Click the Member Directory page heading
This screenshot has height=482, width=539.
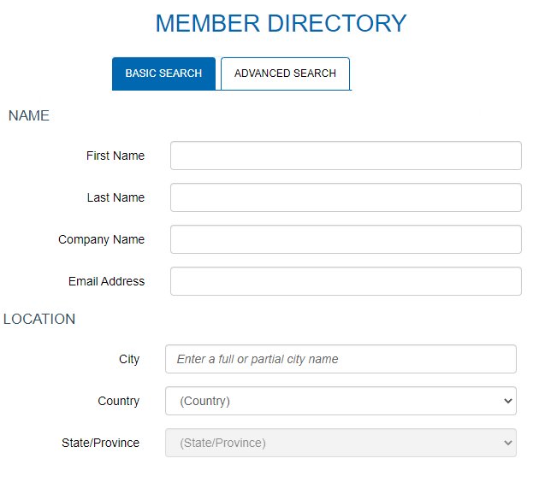281,23
